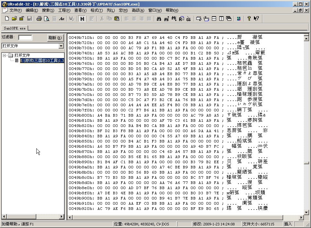Click inside the 过滤器 filter input field
The width and height of the screenshot is (311, 228).
pos(25,38)
